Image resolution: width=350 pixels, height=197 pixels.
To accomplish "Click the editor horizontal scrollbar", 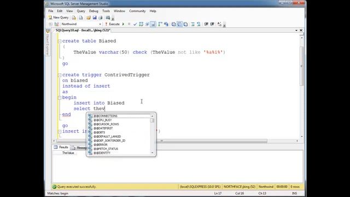I will [162, 141].
